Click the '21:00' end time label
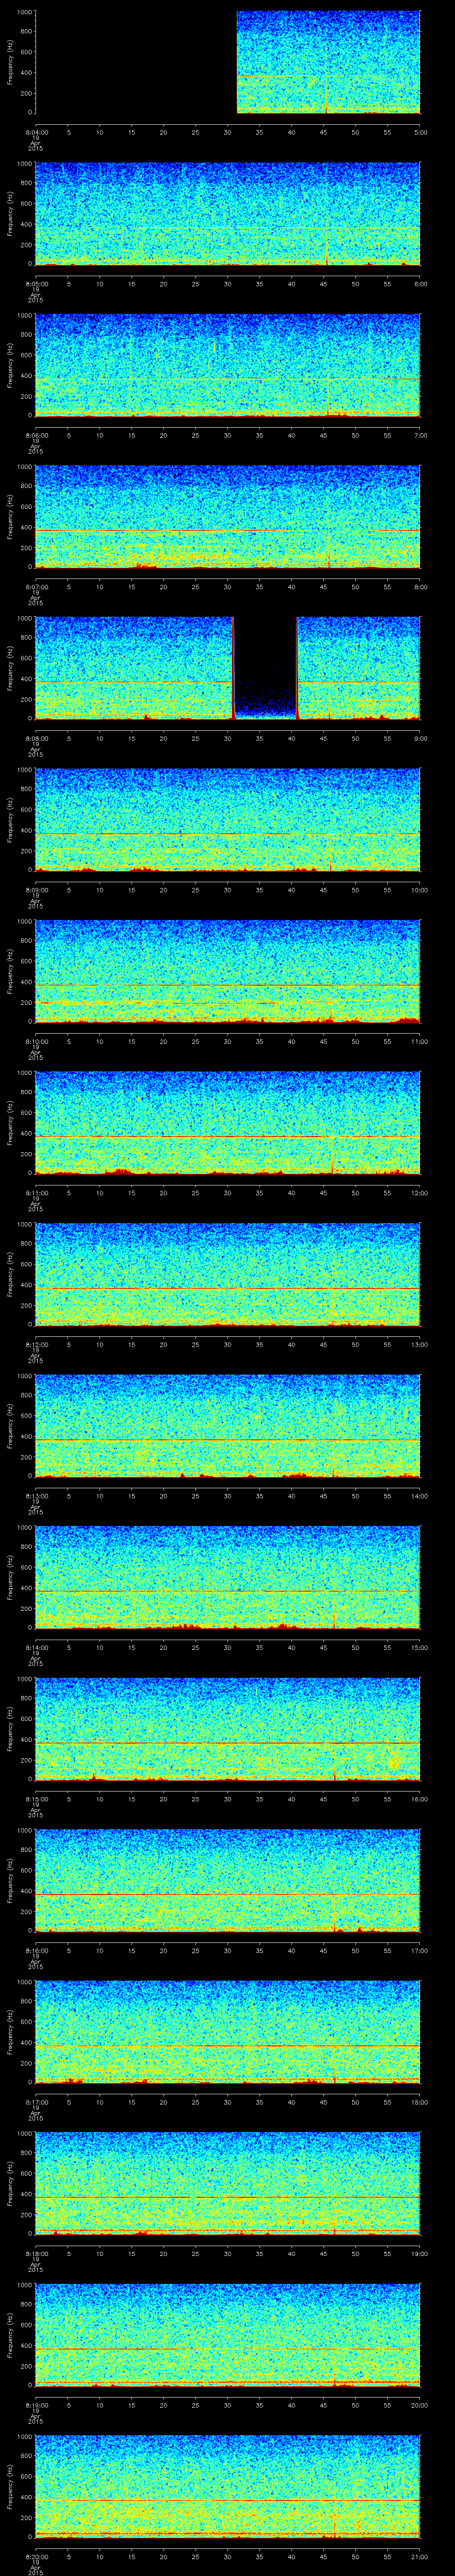 [x=419, y=2556]
